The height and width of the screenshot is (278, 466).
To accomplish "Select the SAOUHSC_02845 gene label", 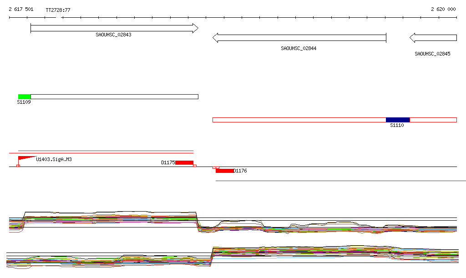I will [x=432, y=54].
